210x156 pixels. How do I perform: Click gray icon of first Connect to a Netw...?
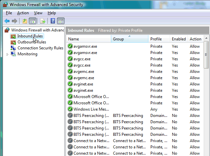(x=70, y=141)
